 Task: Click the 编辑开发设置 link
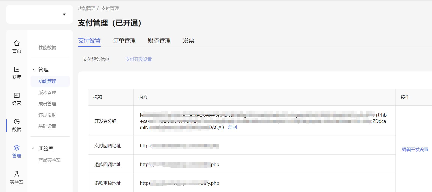coord(415,149)
